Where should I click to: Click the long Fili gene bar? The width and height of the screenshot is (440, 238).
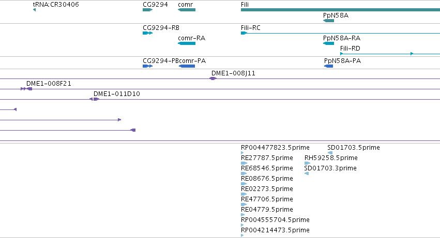pos(340,10)
